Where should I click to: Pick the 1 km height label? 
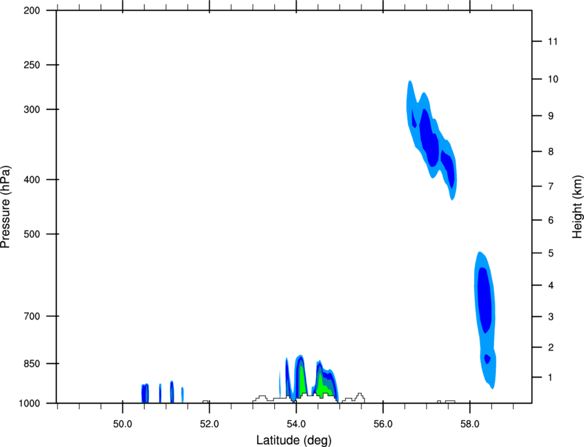(551, 378)
